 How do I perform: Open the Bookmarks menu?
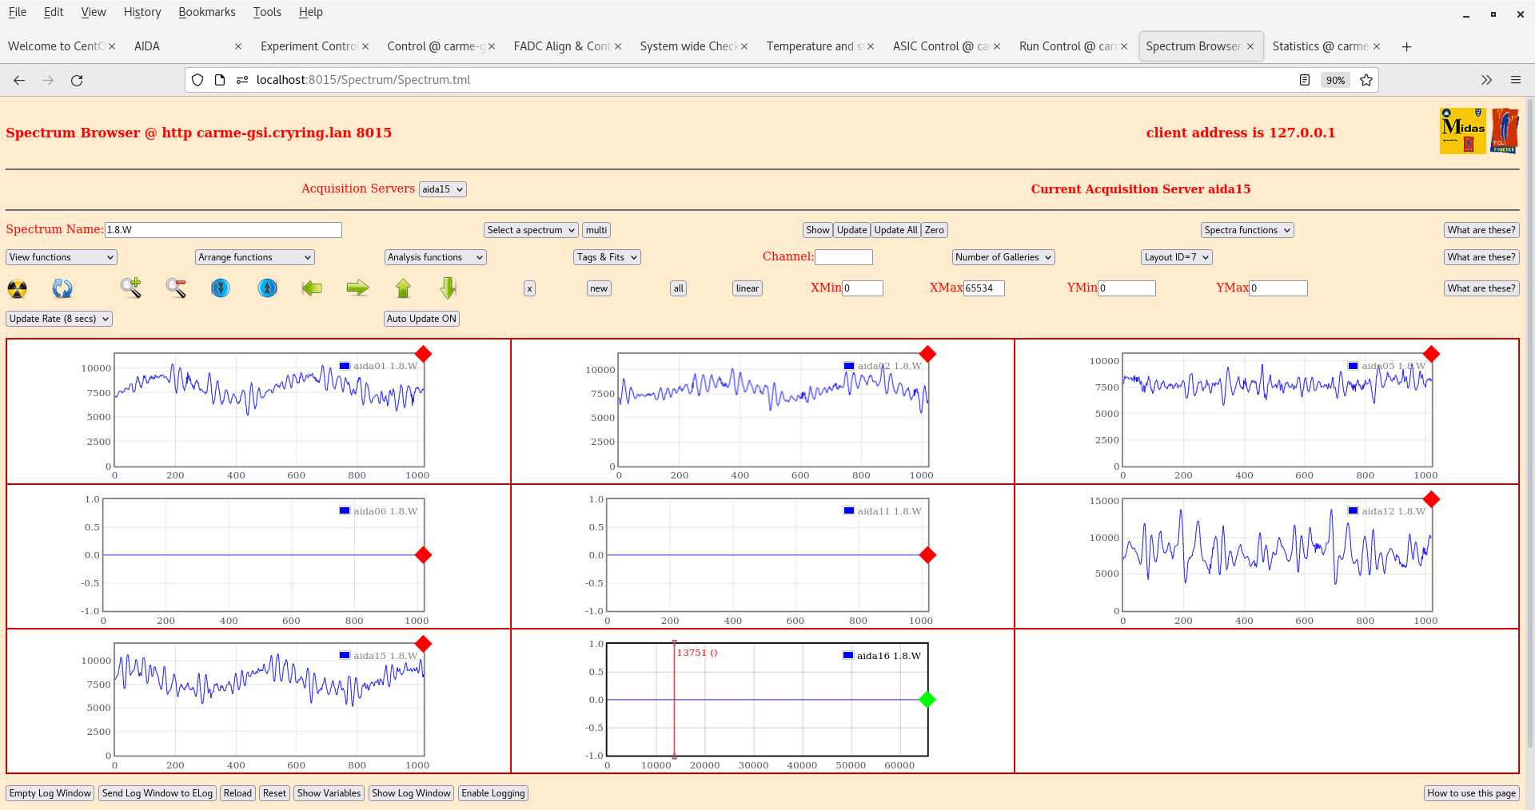pyautogui.click(x=206, y=12)
